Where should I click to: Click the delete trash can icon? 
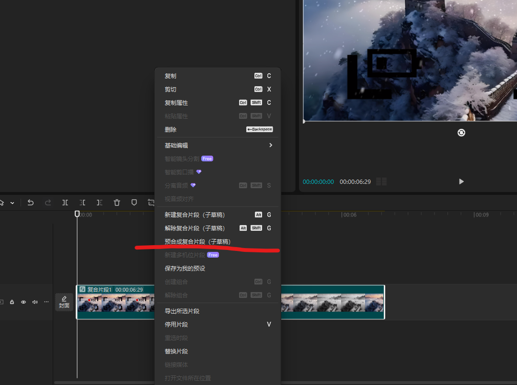117,203
